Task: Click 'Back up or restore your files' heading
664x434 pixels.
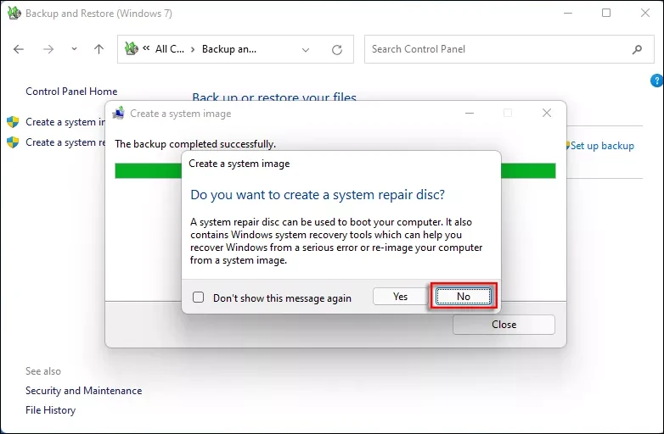Action: (274, 97)
